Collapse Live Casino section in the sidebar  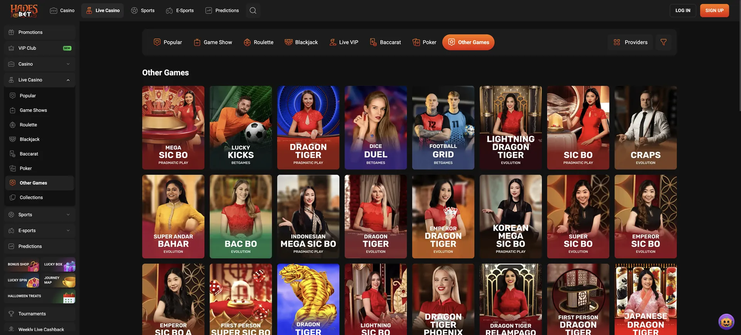click(x=40, y=80)
